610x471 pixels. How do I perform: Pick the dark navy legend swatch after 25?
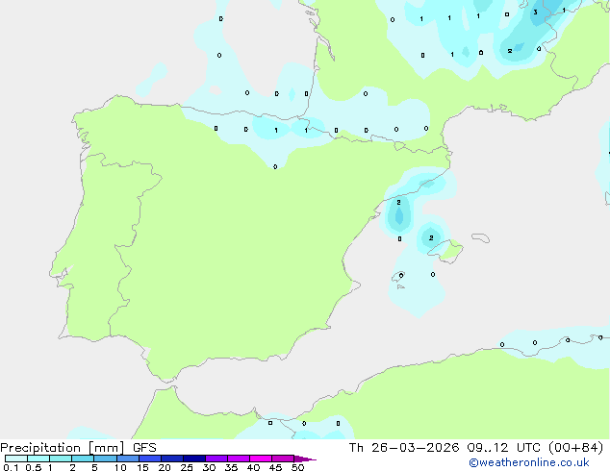[x=194, y=459]
